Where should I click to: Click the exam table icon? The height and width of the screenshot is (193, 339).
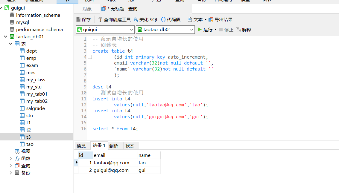tap(22, 65)
